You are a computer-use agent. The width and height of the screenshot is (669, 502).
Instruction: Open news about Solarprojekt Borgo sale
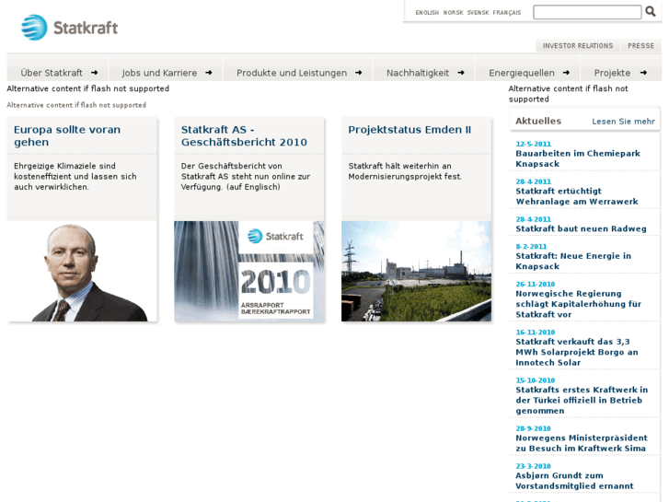(577, 352)
